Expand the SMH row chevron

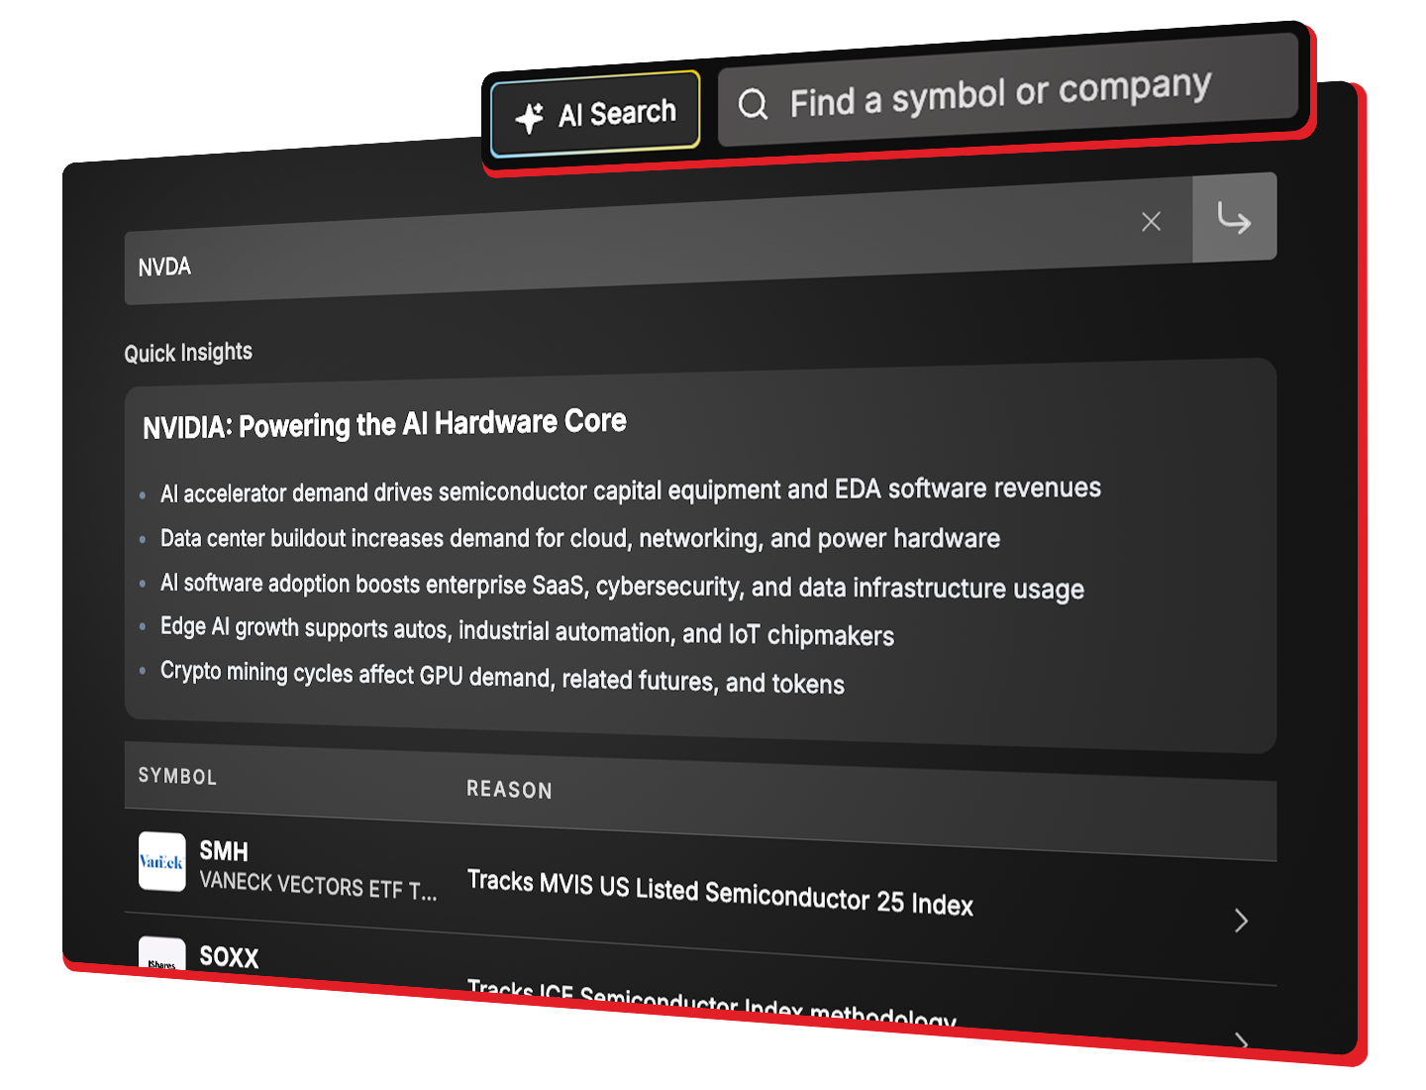tap(1242, 921)
